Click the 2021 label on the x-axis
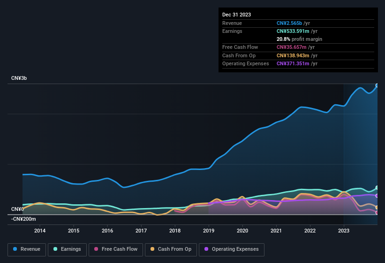 pyautogui.click(x=276, y=231)
